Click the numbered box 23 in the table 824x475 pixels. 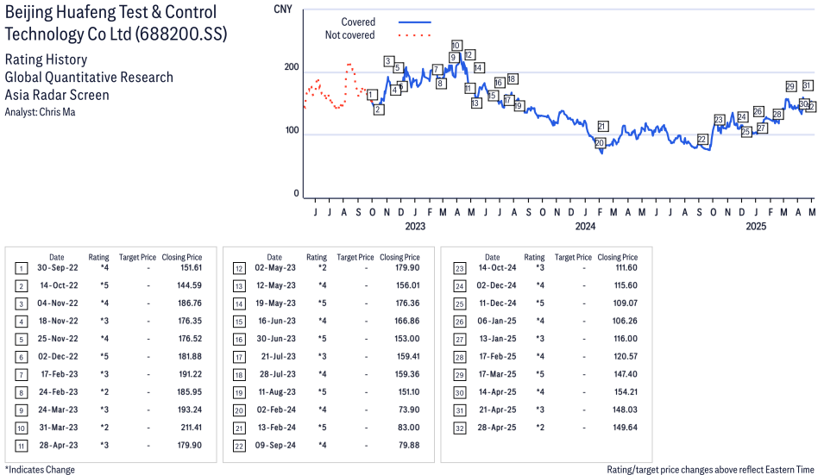(459, 269)
